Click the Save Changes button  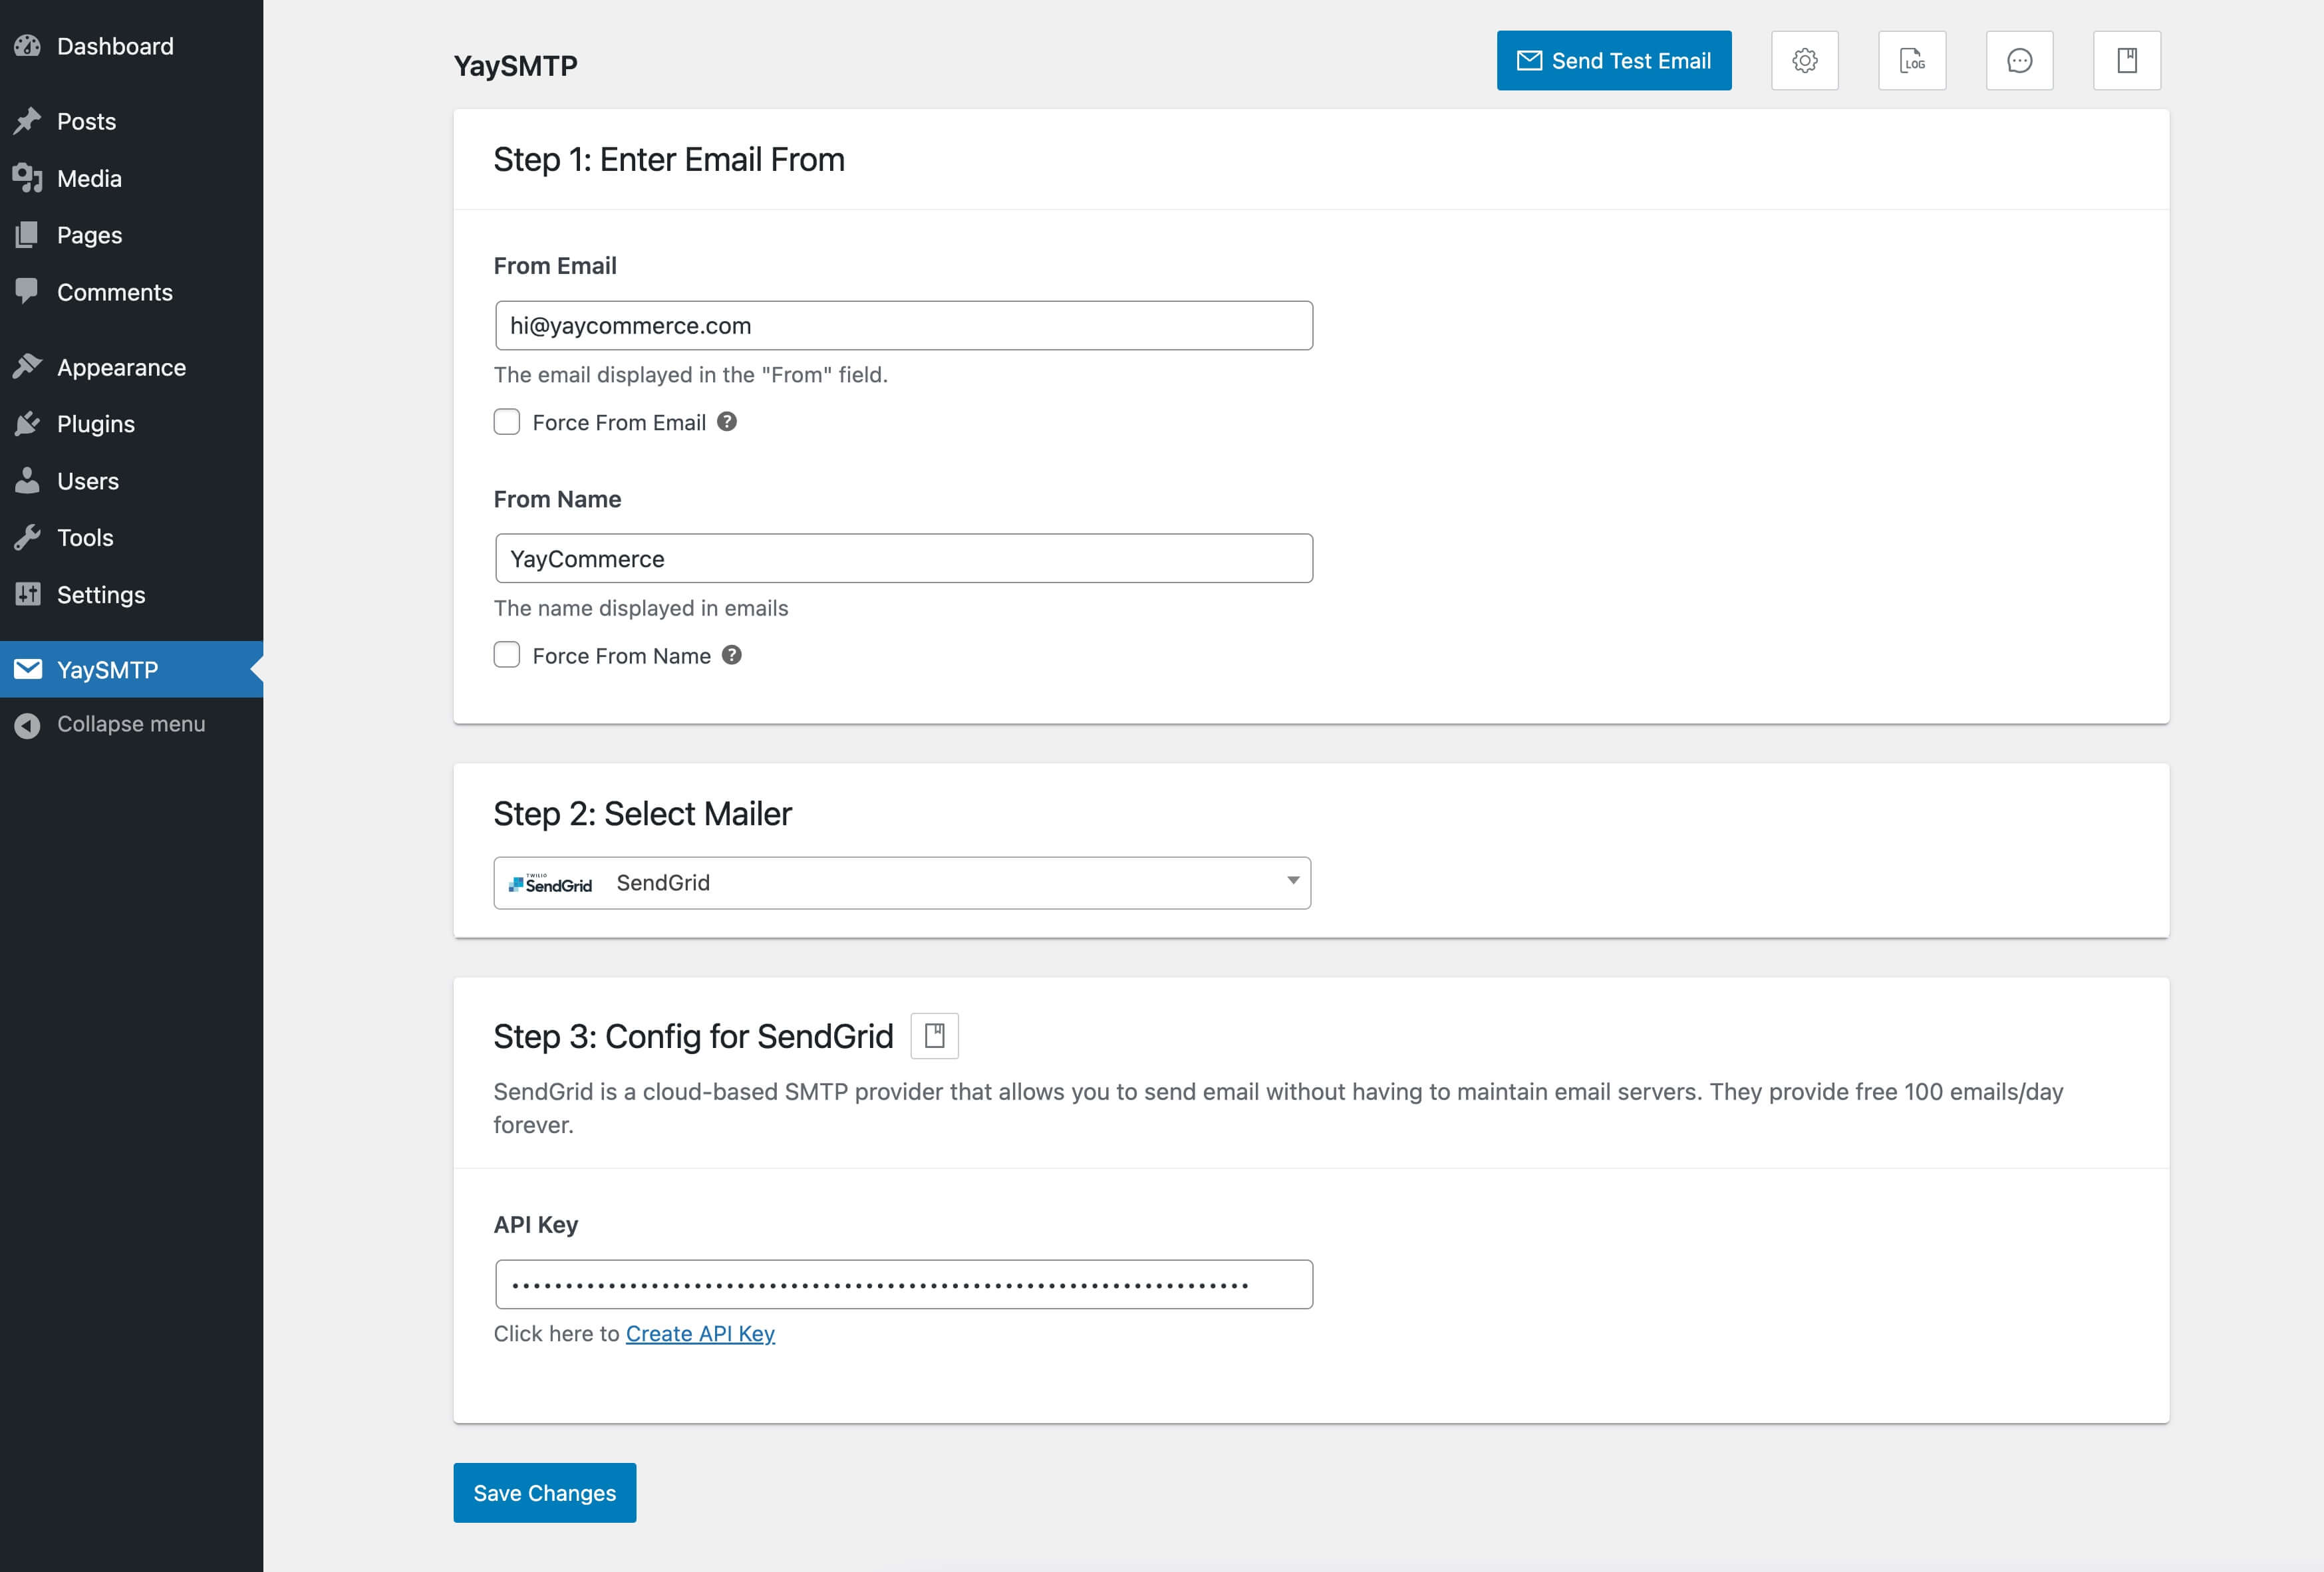544,1492
